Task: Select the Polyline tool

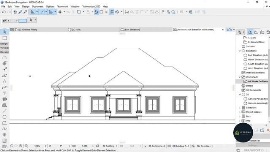Action: (5, 123)
